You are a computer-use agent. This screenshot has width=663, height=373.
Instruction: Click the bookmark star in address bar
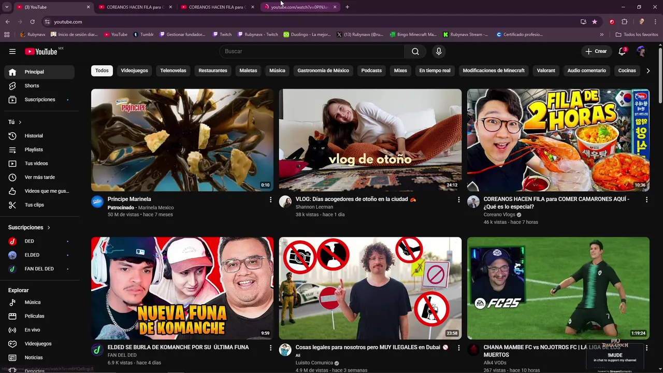click(595, 22)
